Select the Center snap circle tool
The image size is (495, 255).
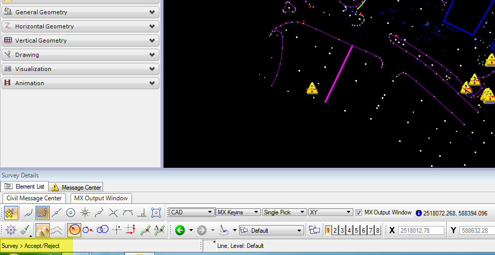click(x=71, y=213)
